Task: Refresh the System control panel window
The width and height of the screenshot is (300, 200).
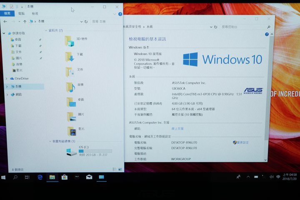Action: pyautogui.click(x=216, y=27)
